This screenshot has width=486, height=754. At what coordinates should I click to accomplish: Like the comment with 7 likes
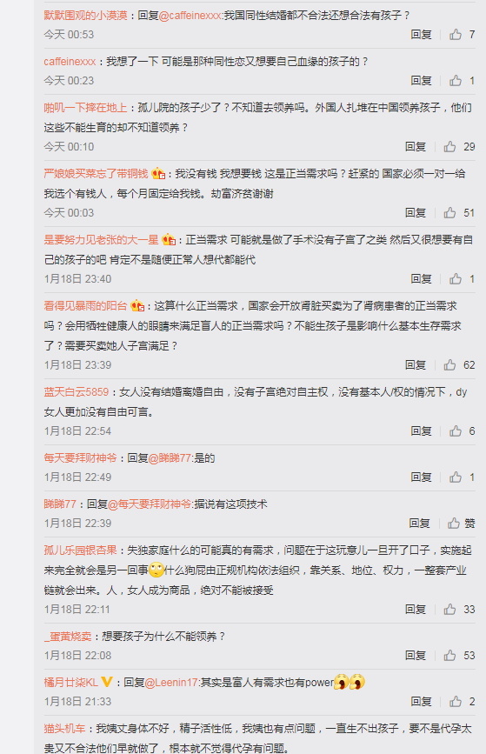pyautogui.click(x=456, y=34)
